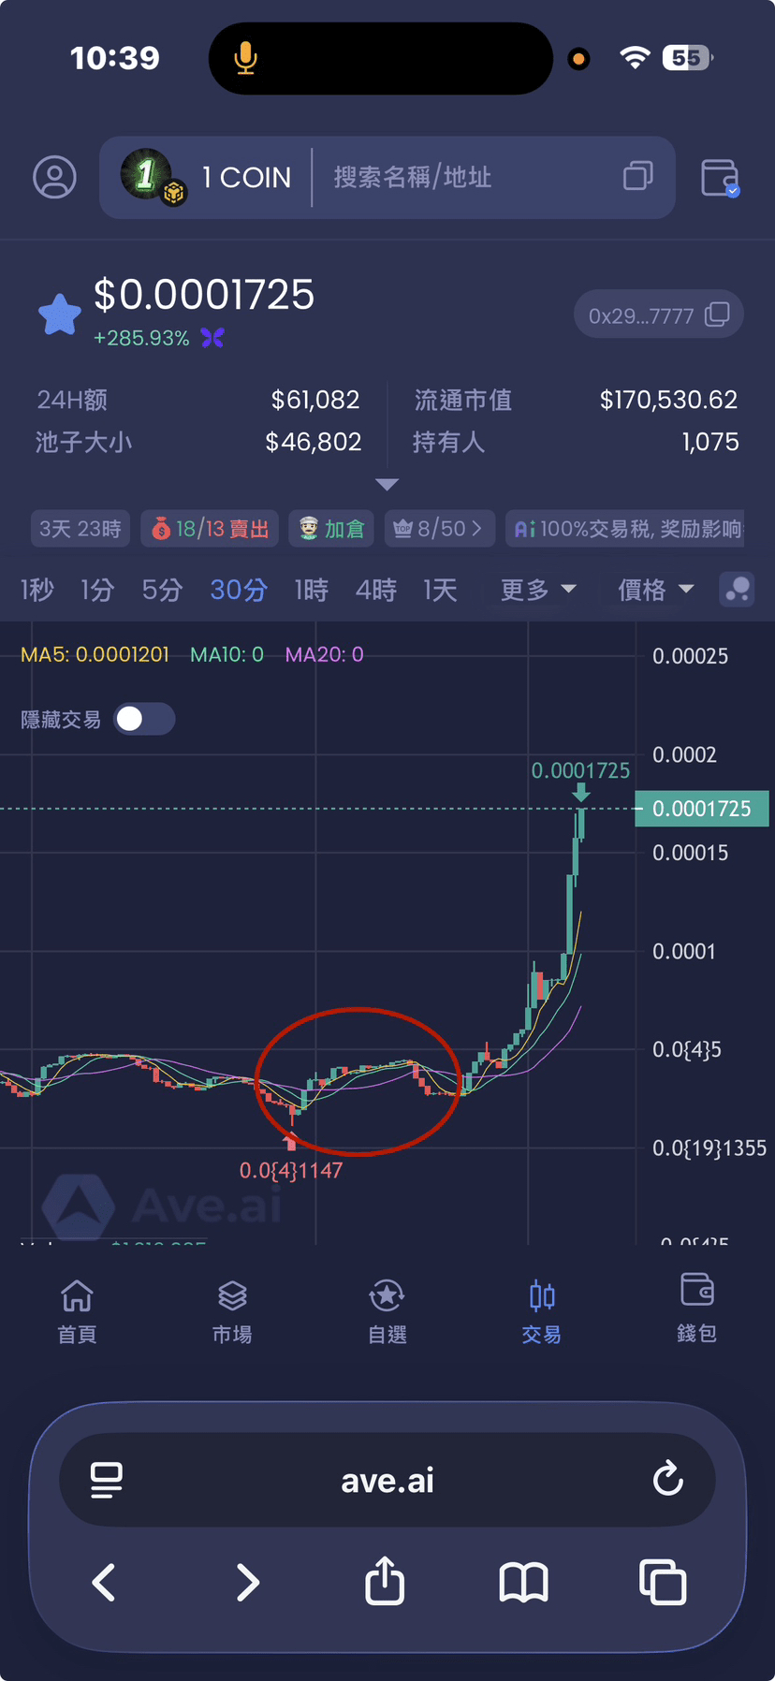Toggle the 隱藏交易 switch
775x1681 pixels.
coord(144,719)
